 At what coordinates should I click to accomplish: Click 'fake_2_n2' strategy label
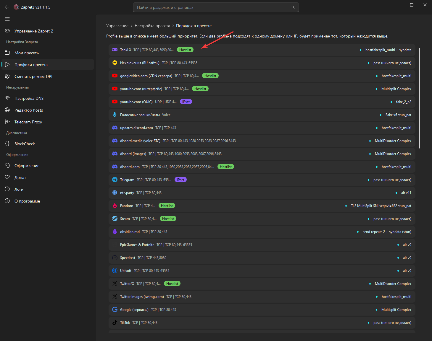click(x=404, y=102)
